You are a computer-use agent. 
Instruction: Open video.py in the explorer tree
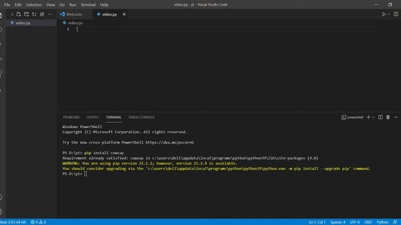click(31, 22)
